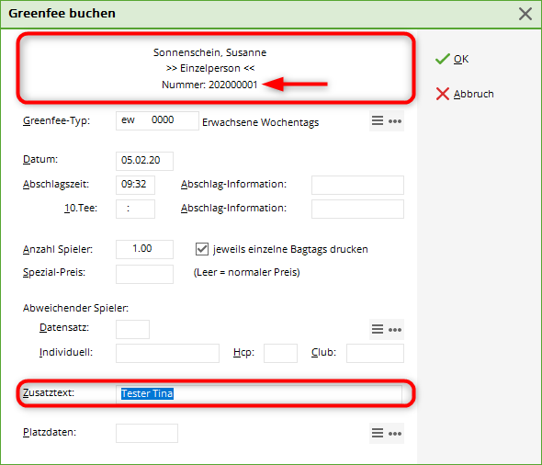The image size is (542, 465).
Task: Open list icon beside Greenfee-Typ
Action: pos(378,120)
